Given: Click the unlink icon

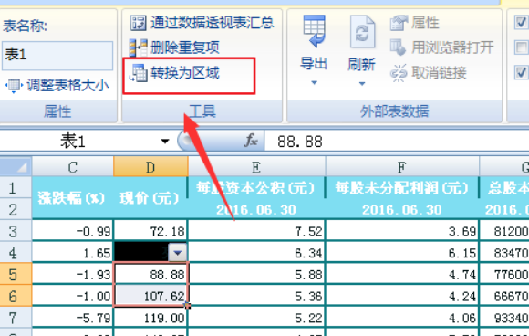Looking at the screenshot, I should click(x=399, y=73).
